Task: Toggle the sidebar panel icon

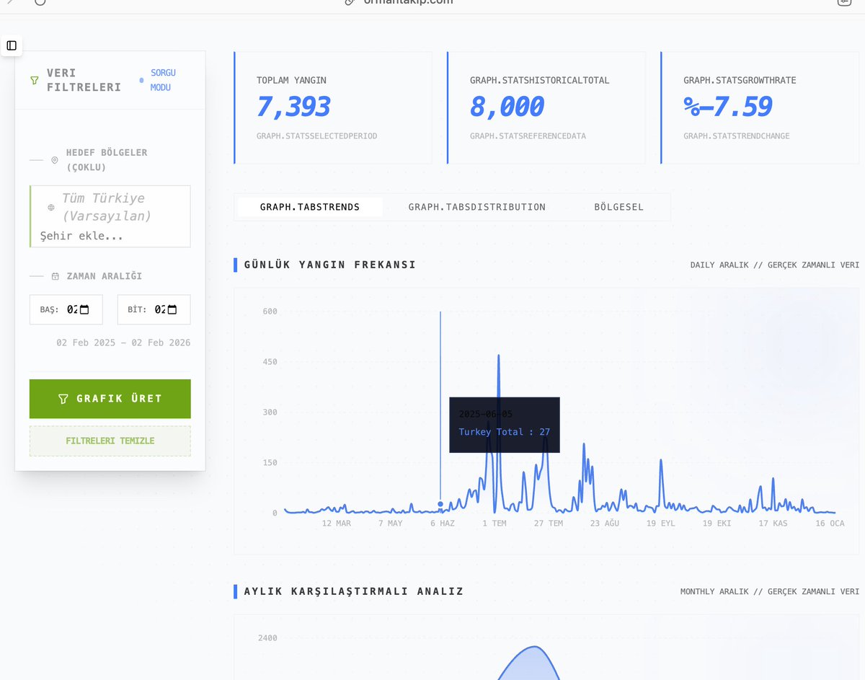Action: (12, 45)
